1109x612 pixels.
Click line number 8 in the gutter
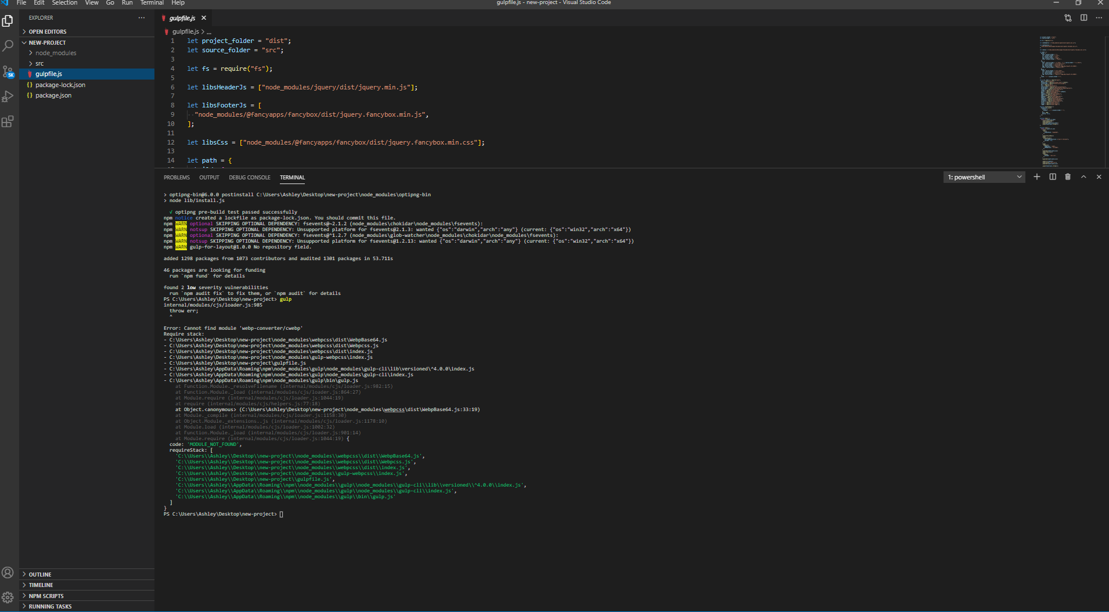[172, 105]
